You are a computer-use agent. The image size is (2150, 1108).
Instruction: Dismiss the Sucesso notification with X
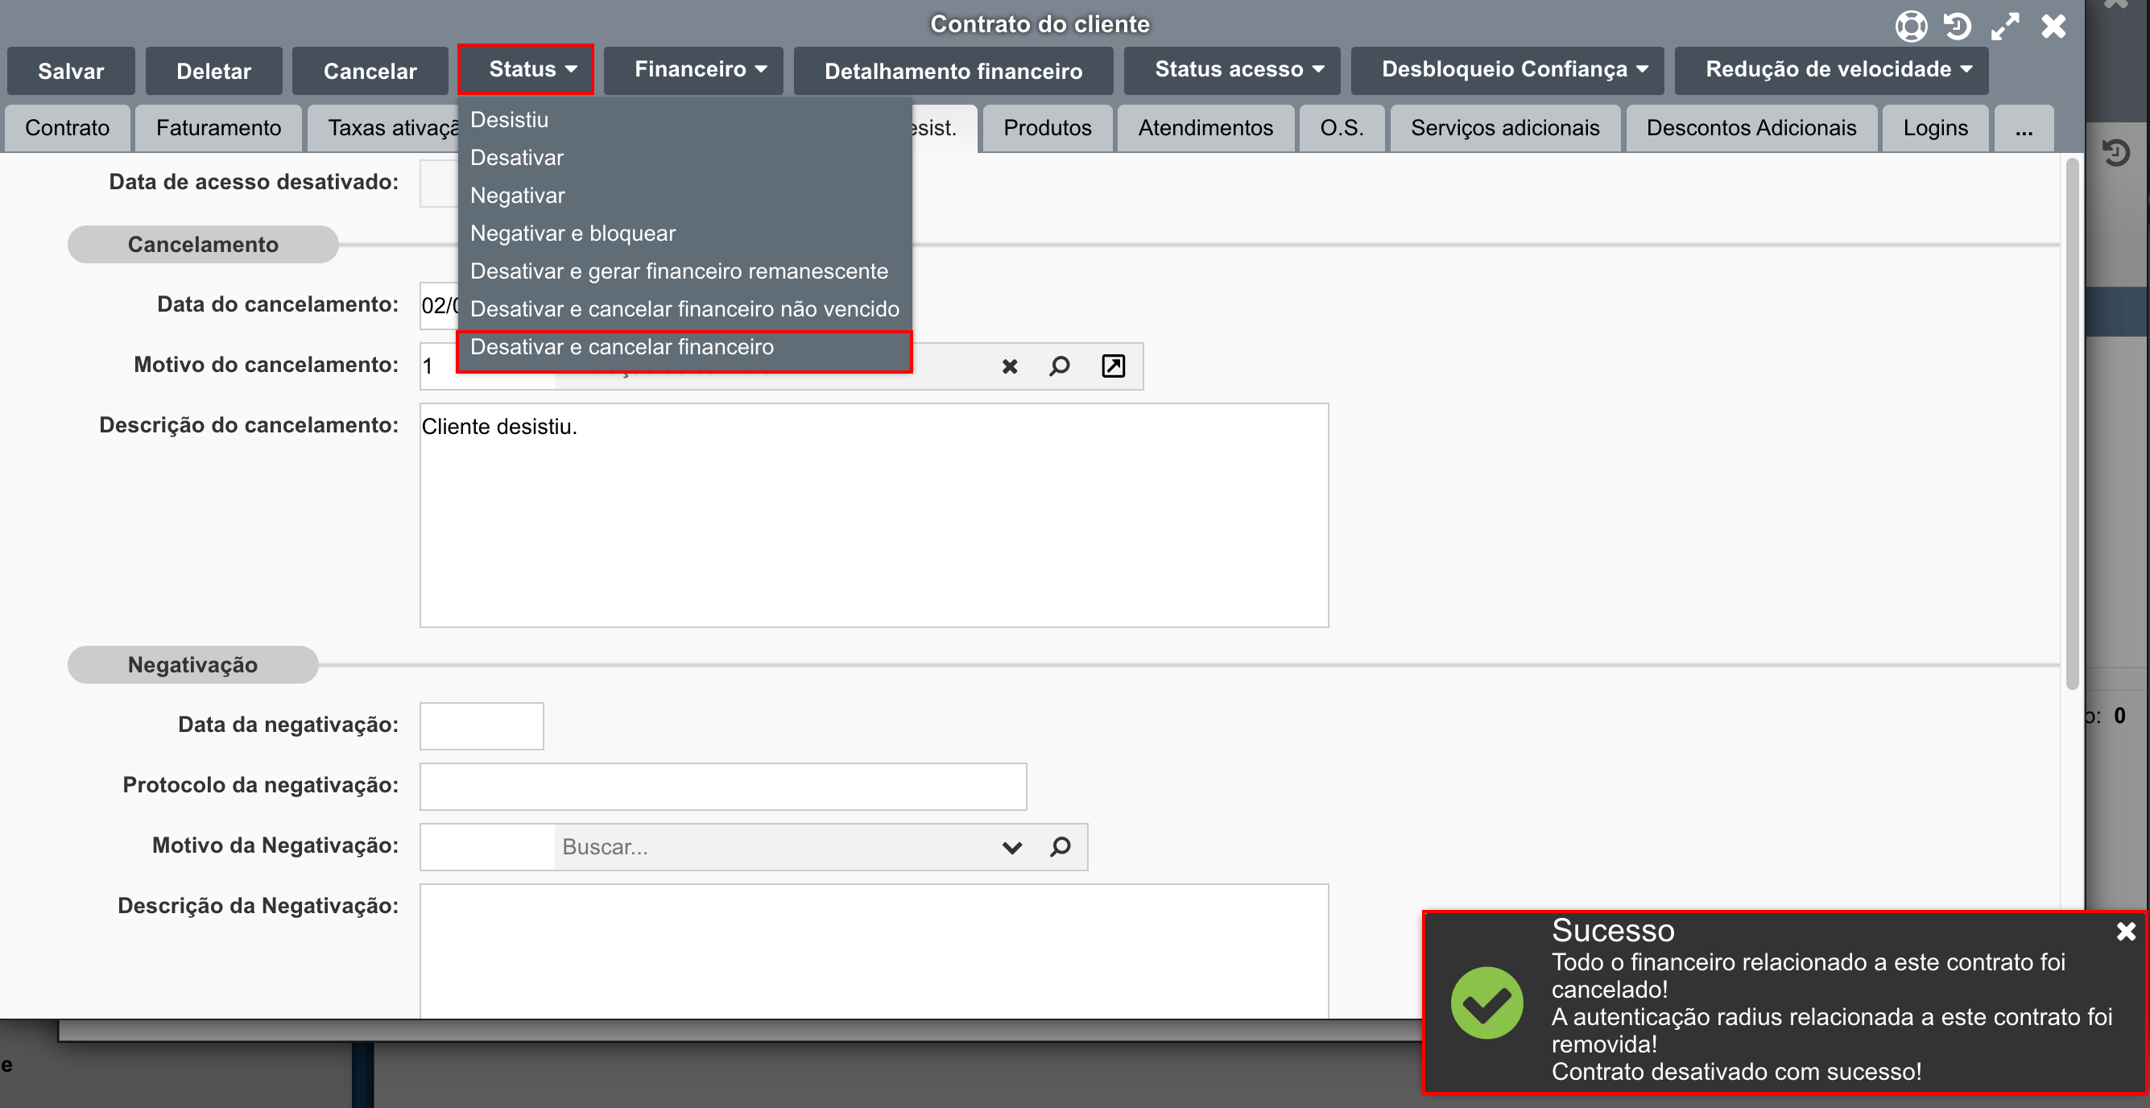(2125, 931)
